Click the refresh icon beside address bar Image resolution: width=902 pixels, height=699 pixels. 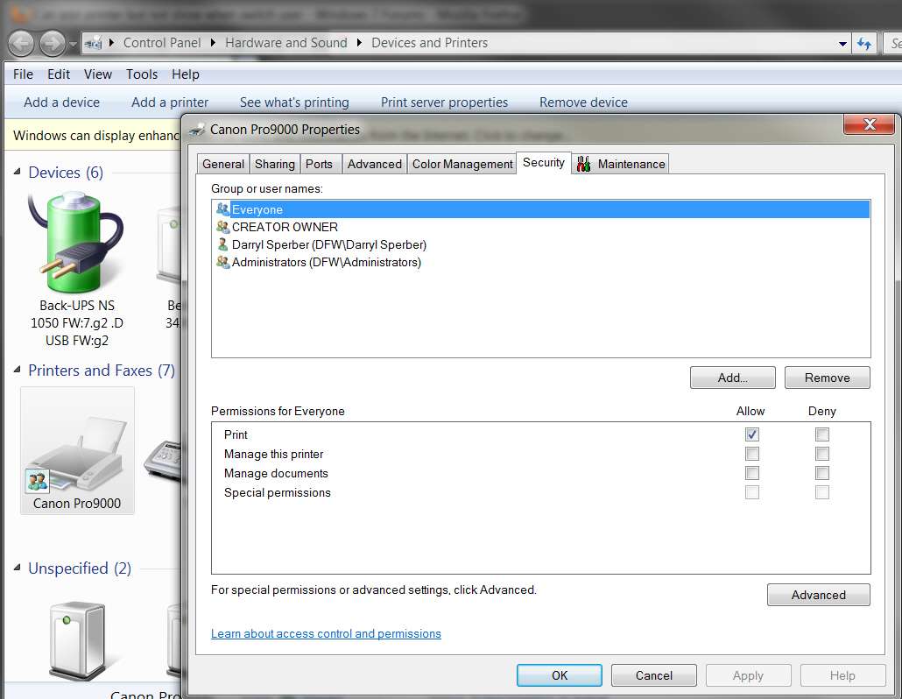click(864, 43)
